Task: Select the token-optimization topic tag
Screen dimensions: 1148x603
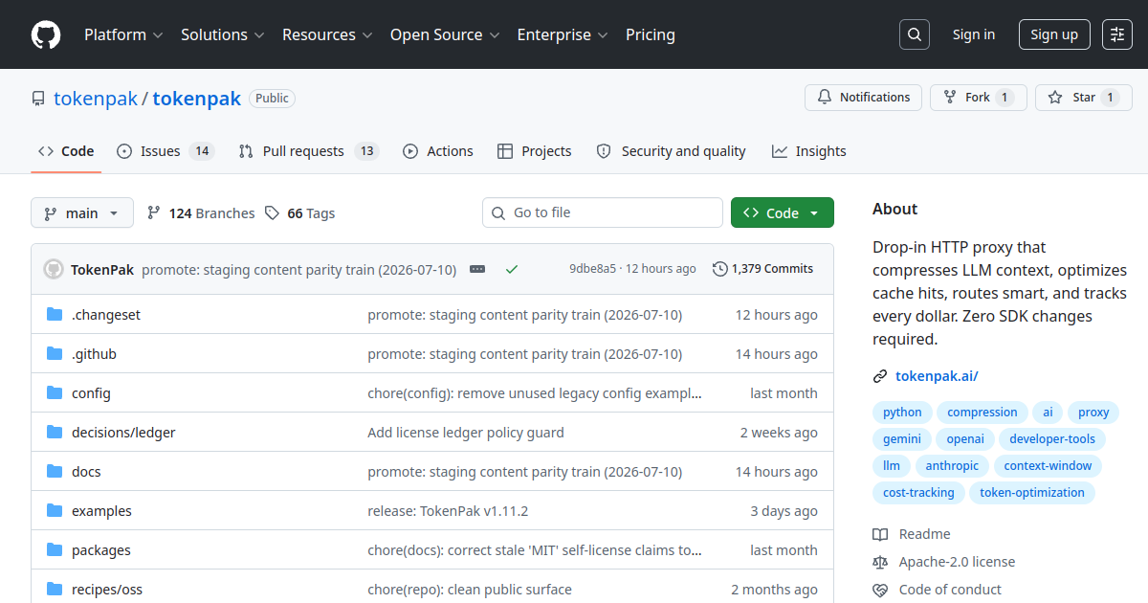Action: 1032,493
